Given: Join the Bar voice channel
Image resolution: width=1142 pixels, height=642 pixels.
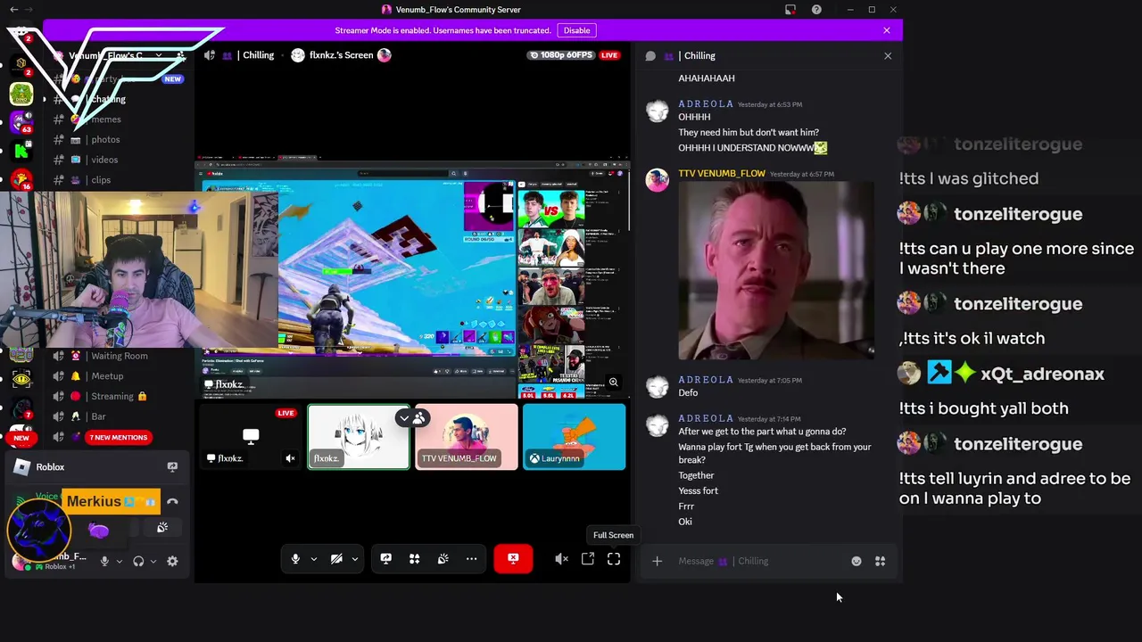Looking at the screenshot, I should (98, 416).
